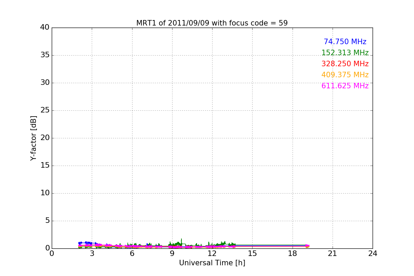Click the green spikes near 13 hours
This screenshot has height=276, width=414.
tap(224, 243)
